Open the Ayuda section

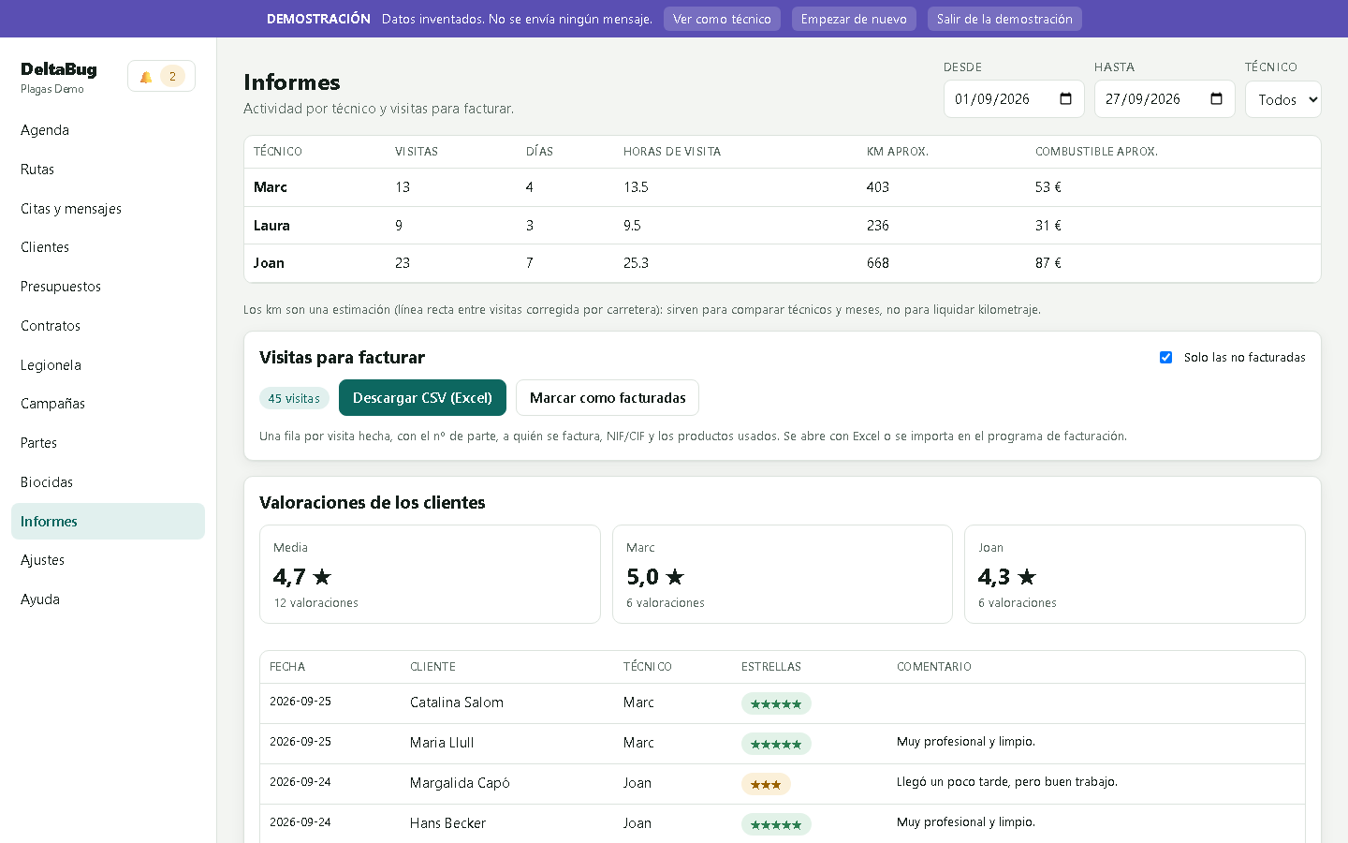108,599
